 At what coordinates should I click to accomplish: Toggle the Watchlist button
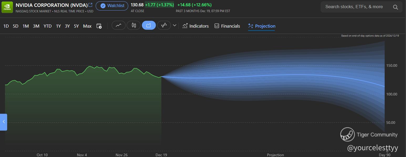coord(112,6)
